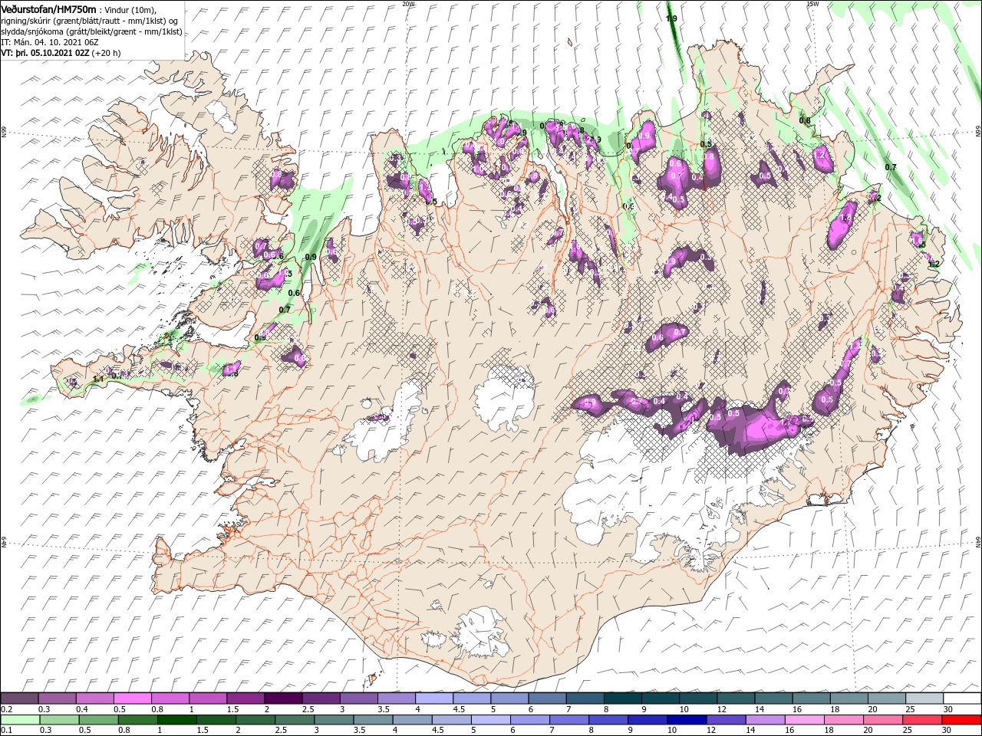Pick lower legend swatch between 20 and 25

883,720
